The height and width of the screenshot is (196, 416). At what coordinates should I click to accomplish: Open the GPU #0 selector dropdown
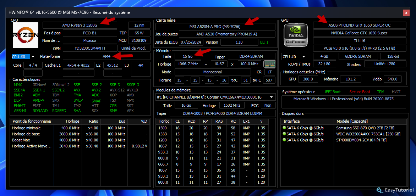coord(295,56)
